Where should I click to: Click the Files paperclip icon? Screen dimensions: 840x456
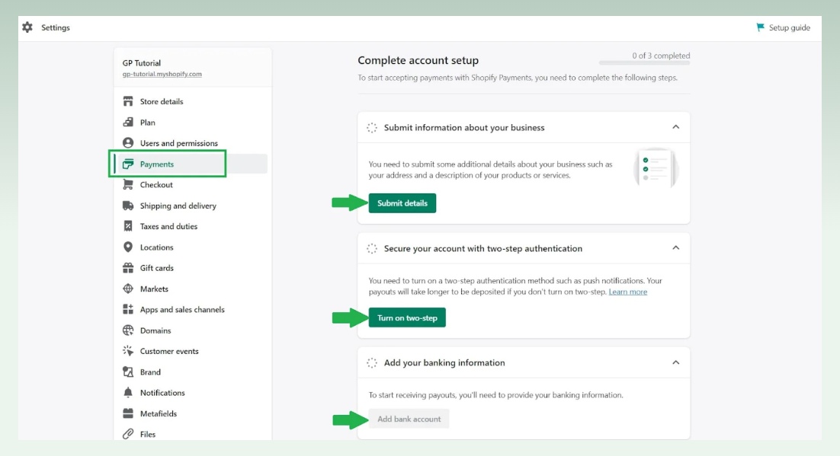point(128,434)
